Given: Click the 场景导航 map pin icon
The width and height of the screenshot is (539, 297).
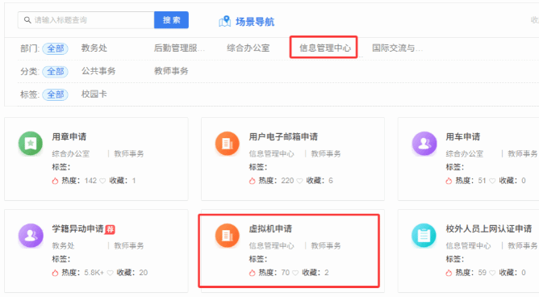Looking at the screenshot, I should [224, 21].
